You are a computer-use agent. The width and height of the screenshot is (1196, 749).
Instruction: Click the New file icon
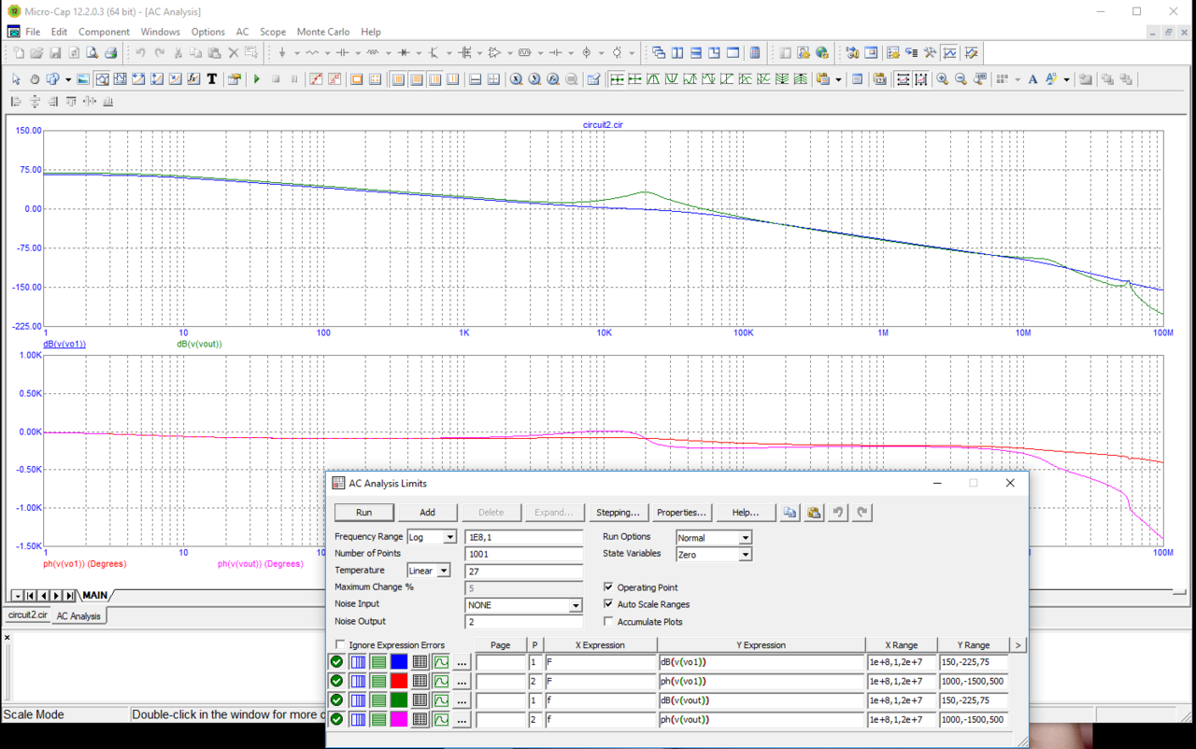tap(18, 53)
